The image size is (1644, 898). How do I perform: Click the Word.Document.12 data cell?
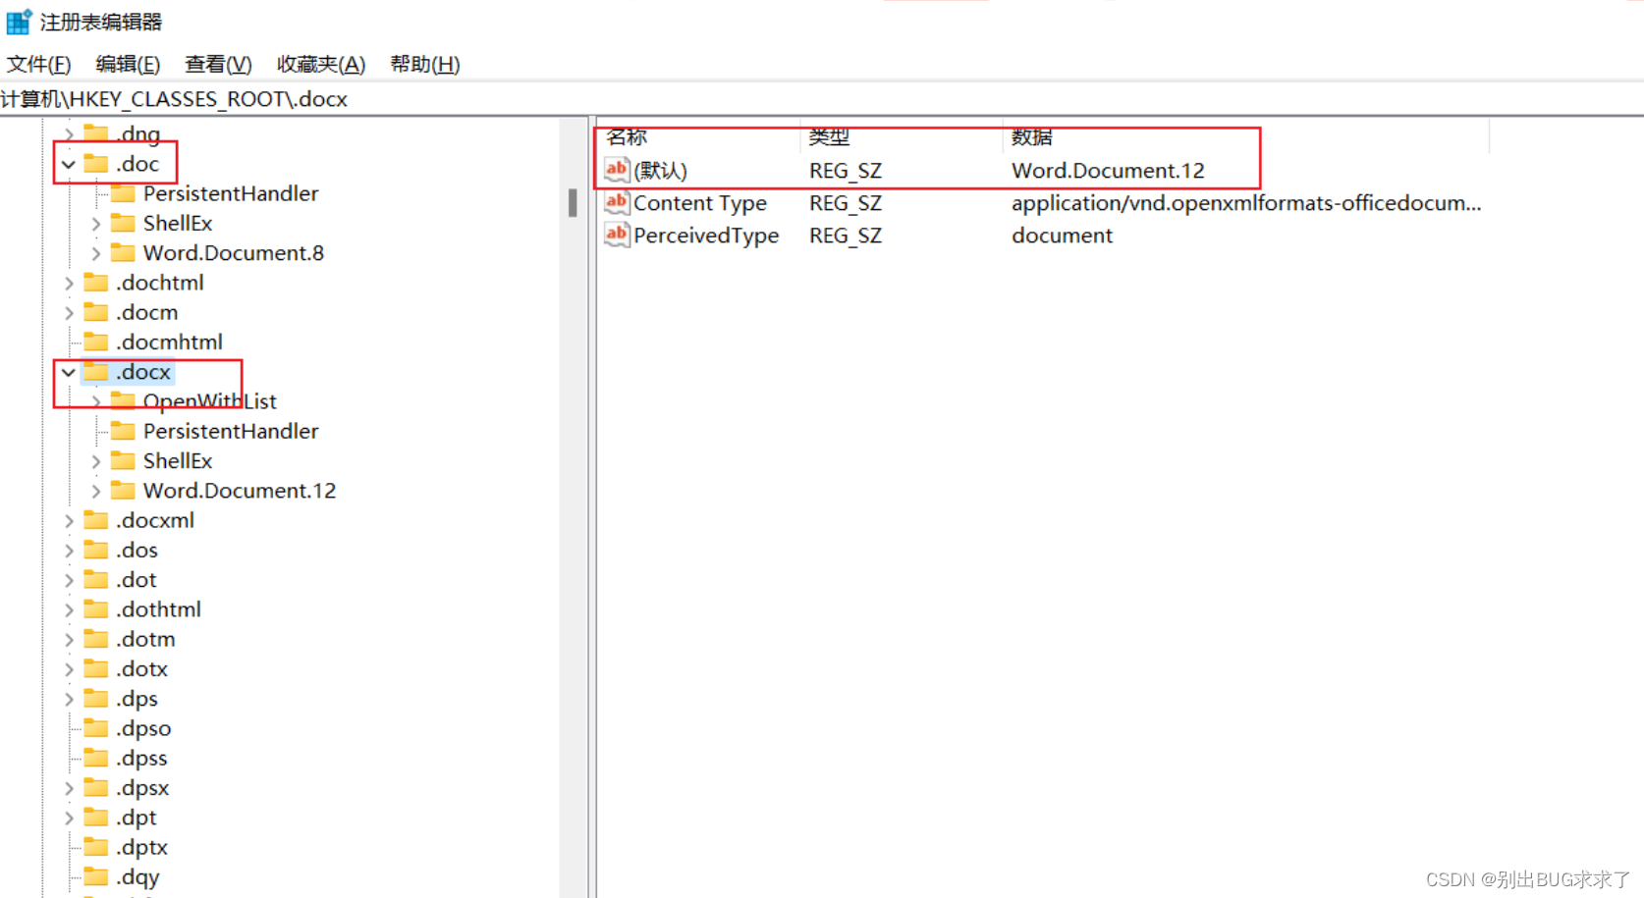pyautogui.click(x=1108, y=171)
